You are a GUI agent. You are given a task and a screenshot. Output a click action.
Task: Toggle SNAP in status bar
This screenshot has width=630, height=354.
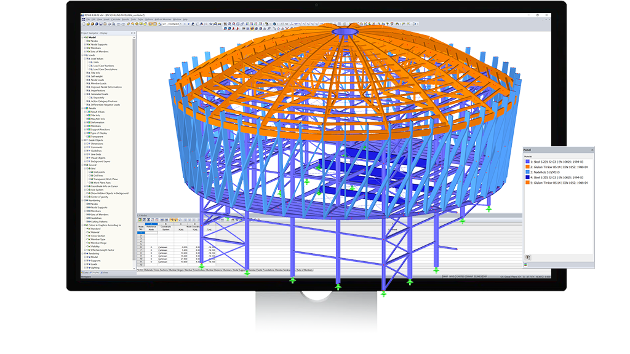click(445, 277)
